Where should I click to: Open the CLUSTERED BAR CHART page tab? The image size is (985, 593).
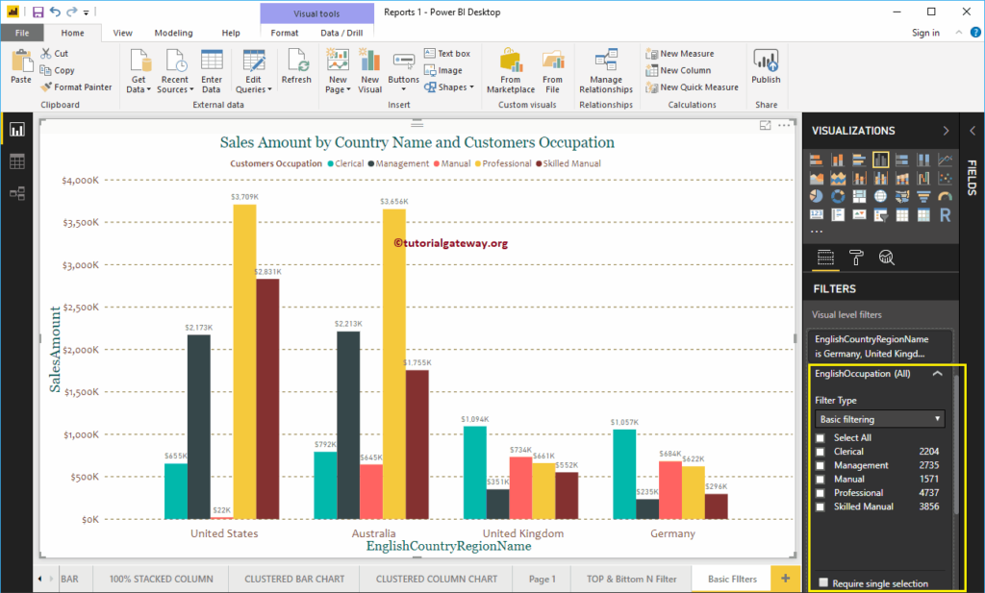(294, 579)
